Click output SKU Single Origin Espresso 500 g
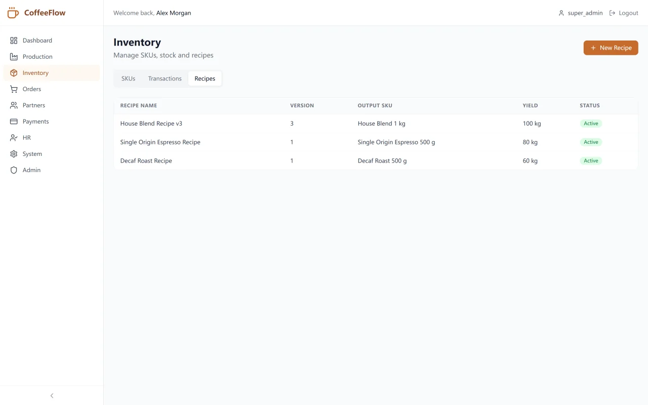The width and height of the screenshot is (648, 405). point(396,142)
